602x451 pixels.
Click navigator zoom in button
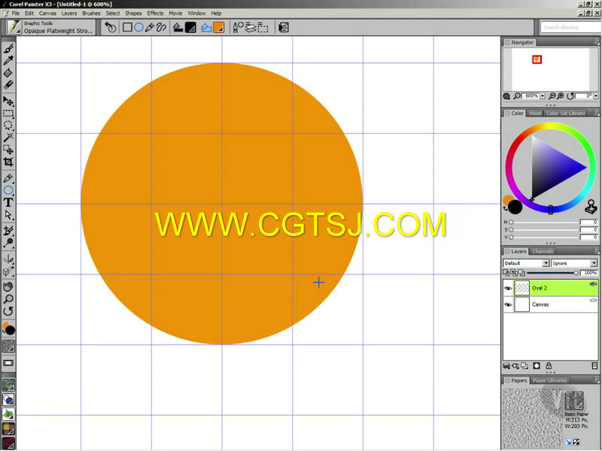pyautogui.click(x=560, y=96)
